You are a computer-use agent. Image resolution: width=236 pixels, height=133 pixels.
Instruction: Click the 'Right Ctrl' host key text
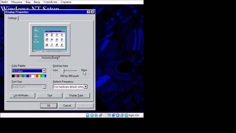click(134, 115)
